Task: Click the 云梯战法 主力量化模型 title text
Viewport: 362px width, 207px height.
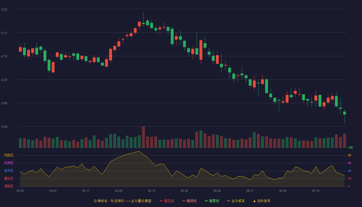Action: (x=122, y=201)
